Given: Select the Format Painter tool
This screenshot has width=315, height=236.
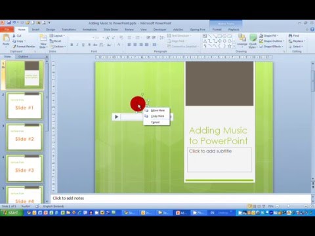Looking at the screenshot, I should pyautogui.click(x=24, y=47).
